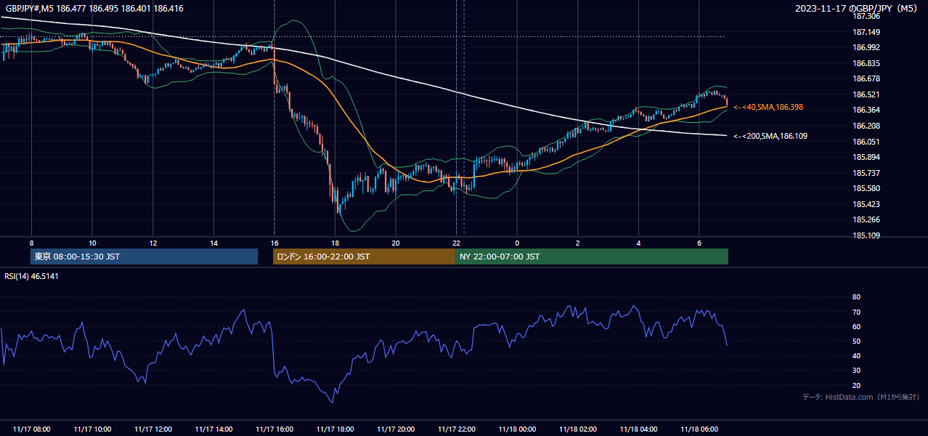Click the 11/17 20:00 timestamp label

point(396,429)
